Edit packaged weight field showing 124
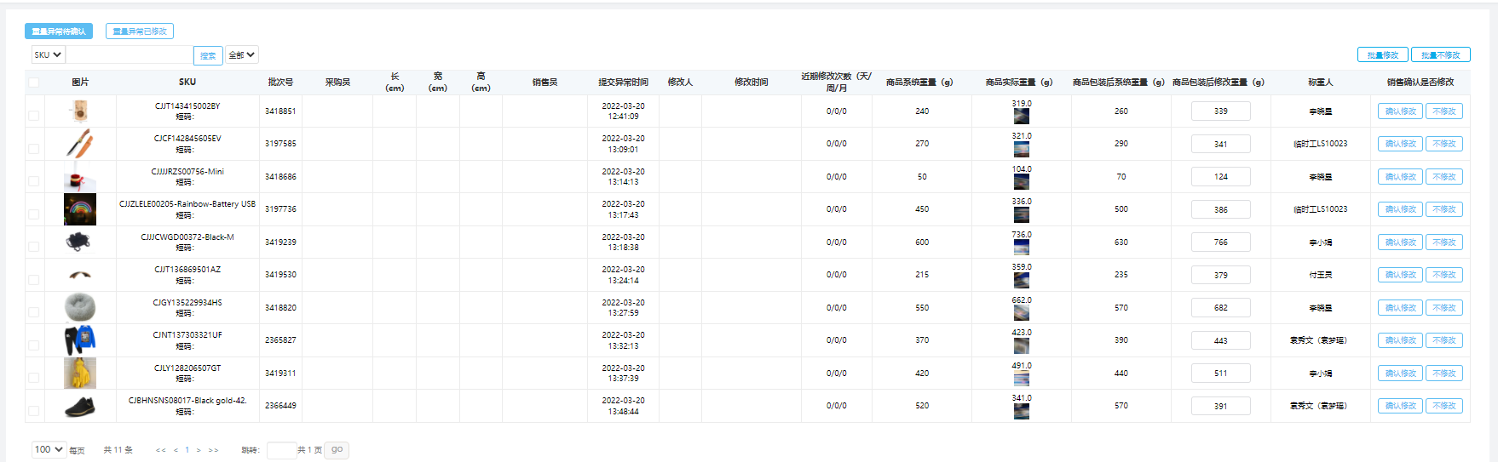Viewport: 1498px width, 462px height. click(1221, 177)
